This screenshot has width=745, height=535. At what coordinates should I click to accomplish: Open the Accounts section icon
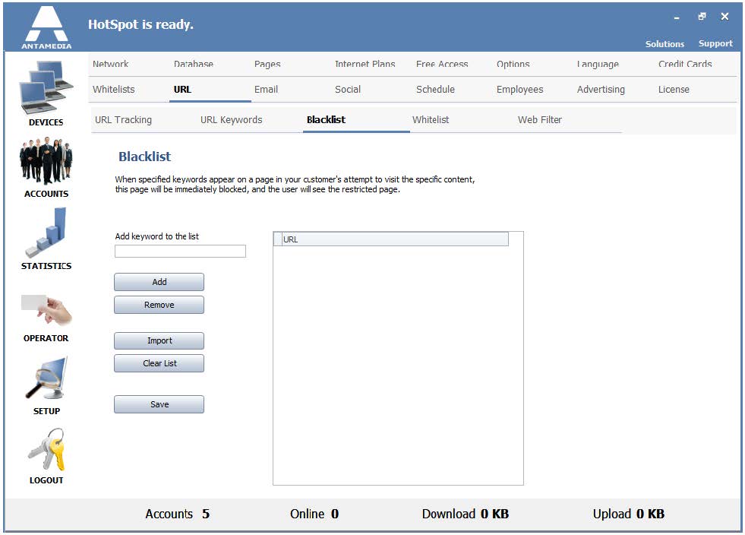46,161
